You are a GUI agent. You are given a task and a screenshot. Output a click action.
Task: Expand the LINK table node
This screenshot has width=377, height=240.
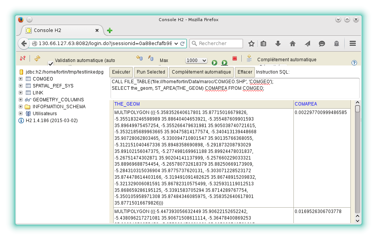[x=21, y=92]
